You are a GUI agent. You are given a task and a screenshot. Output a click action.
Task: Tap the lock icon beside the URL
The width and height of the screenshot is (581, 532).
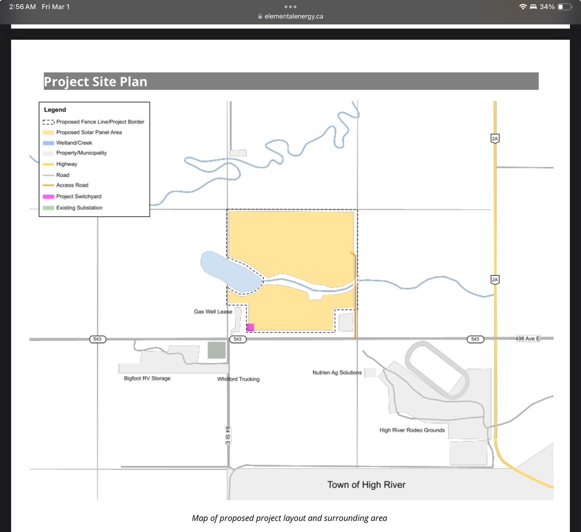[260, 16]
